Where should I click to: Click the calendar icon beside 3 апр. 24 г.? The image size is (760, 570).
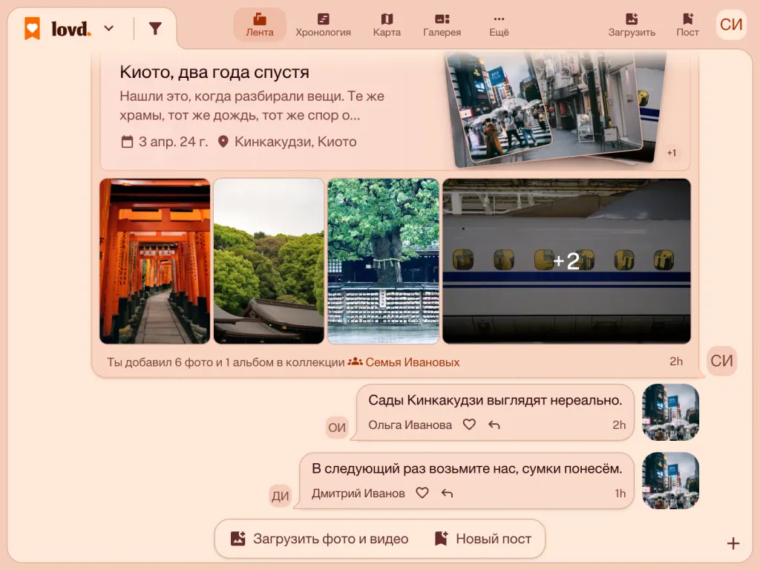click(x=127, y=142)
